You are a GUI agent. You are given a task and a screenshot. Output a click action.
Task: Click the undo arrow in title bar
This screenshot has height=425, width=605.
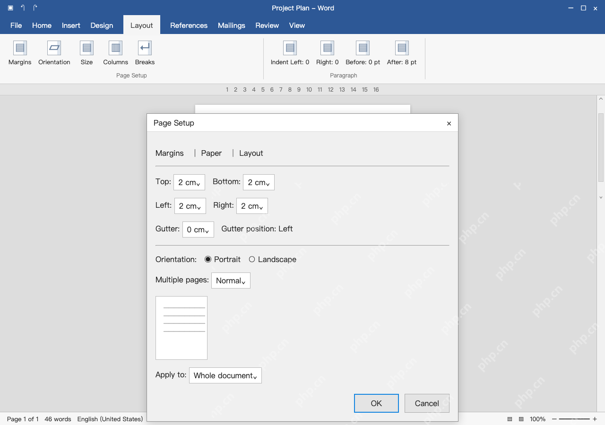(23, 8)
